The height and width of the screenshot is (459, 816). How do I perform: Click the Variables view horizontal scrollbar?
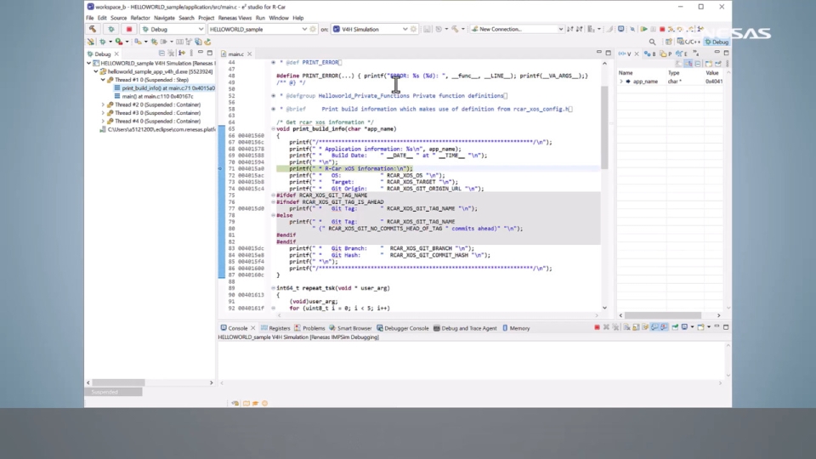pos(663,315)
